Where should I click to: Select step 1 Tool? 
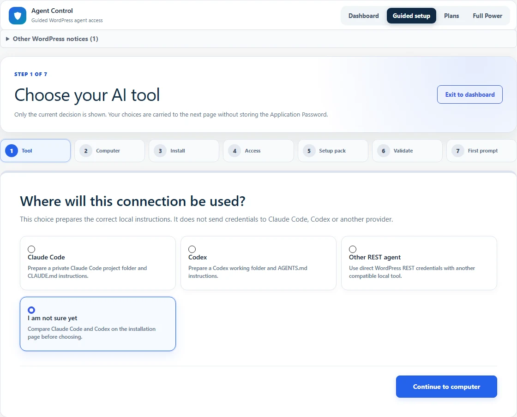point(35,151)
